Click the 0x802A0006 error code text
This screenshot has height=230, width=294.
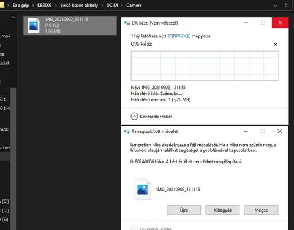[x=142, y=161]
